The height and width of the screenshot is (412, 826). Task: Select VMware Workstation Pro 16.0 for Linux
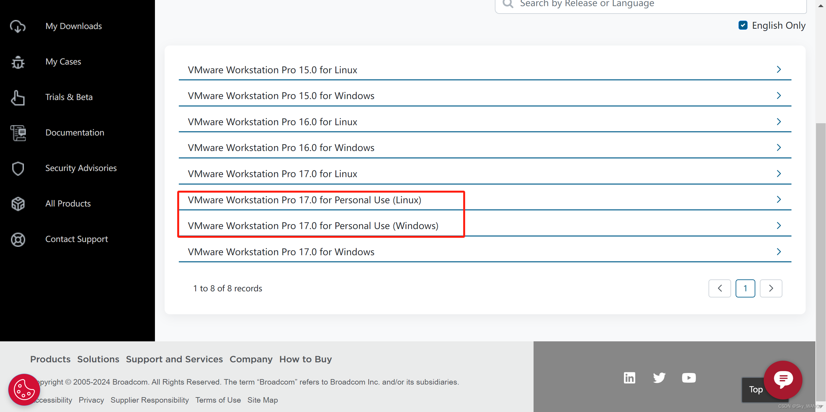[x=272, y=122]
